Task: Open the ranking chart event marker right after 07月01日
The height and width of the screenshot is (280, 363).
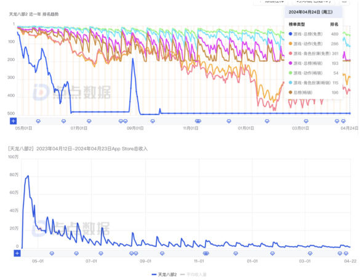Action: [x=89, y=121]
